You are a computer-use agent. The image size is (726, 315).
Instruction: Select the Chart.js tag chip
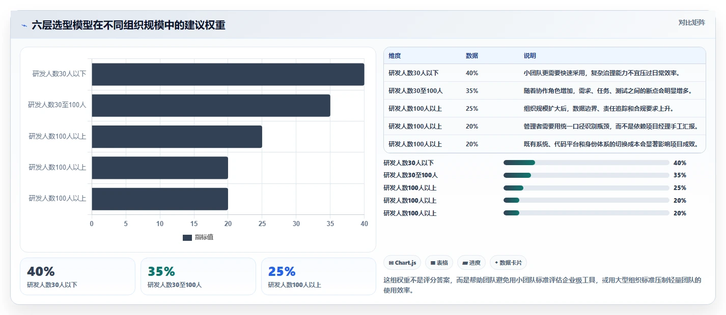click(402, 263)
